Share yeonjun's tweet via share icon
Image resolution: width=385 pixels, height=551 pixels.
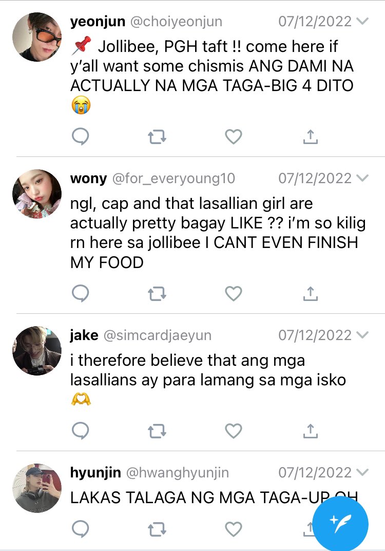click(x=311, y=136)
